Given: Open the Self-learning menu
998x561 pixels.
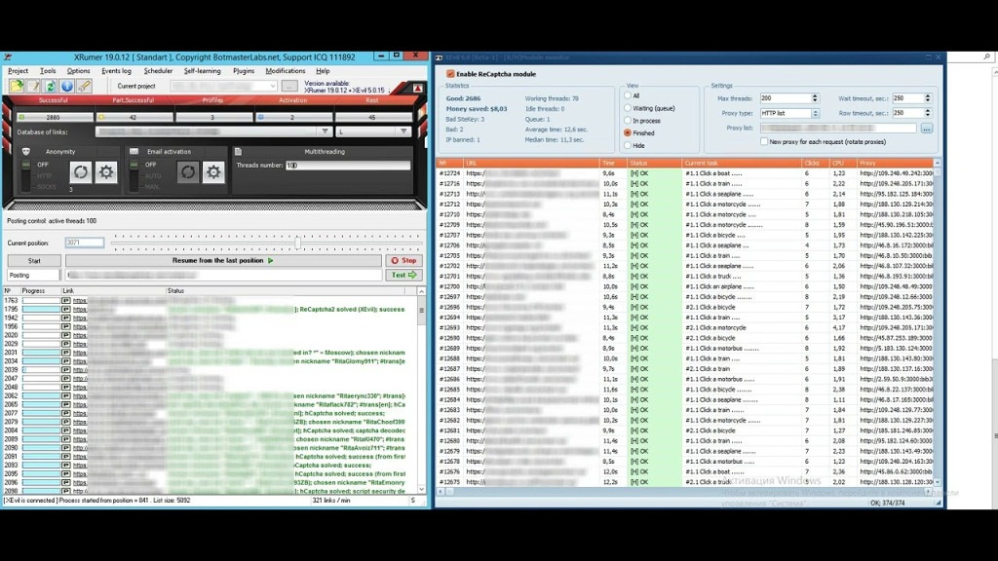Looking at the screenshot, I should click(203, 70).
